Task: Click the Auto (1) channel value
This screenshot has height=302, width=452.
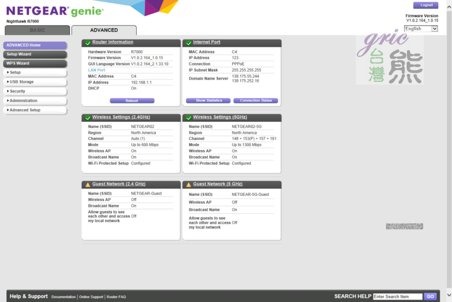Action: click(138, 139)
